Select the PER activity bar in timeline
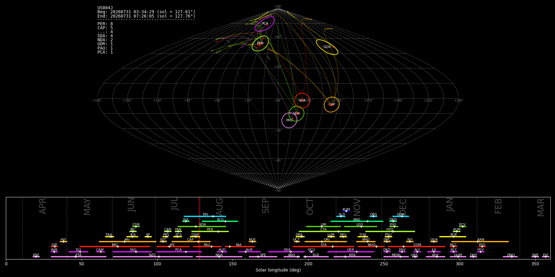Image resolution: width=555 pixels, height=277 pixels. [x=210, y=231]
